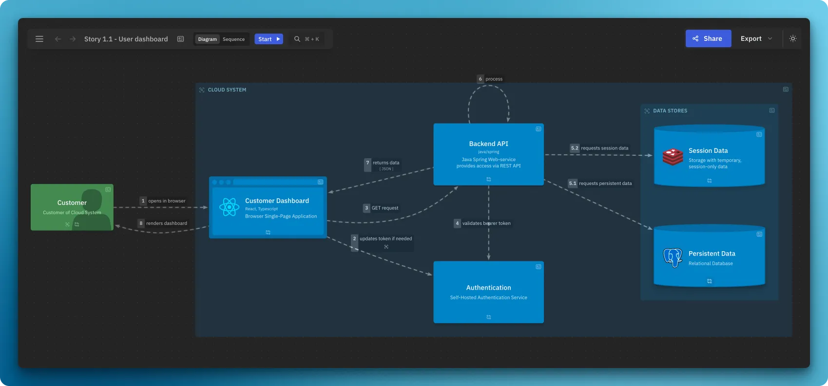The width and height of the screenshot is (828, 386).
Task: Focus Cloud System group via corner icon
Action: click(202, 90)
